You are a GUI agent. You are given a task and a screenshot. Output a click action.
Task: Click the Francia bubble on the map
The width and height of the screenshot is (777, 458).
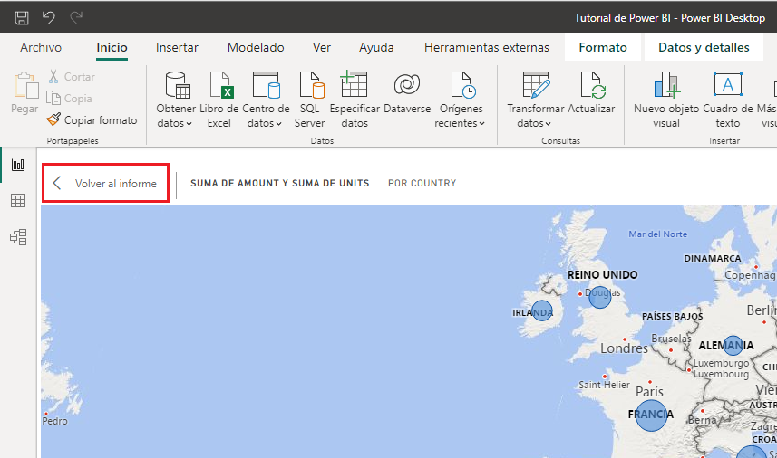click(651, 415)
